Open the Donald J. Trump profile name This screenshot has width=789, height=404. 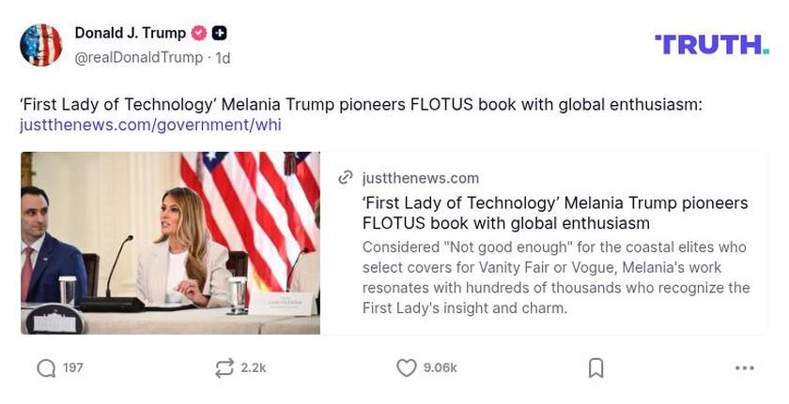click(131, 33)
